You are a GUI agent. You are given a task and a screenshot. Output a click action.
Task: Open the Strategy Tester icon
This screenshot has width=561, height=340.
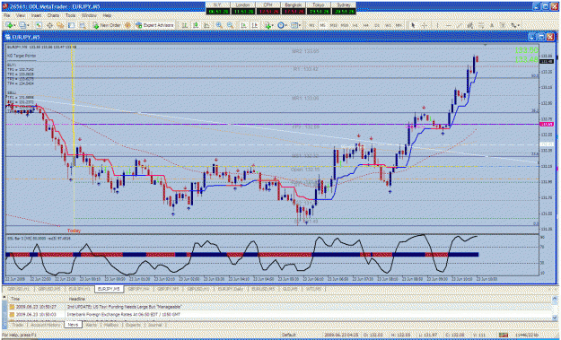click(x=83, y=25)
